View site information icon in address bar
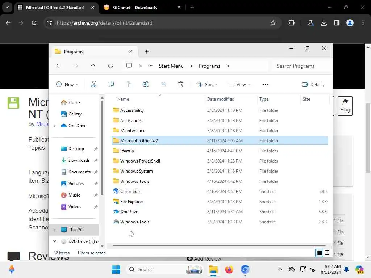 click(50, 23)
